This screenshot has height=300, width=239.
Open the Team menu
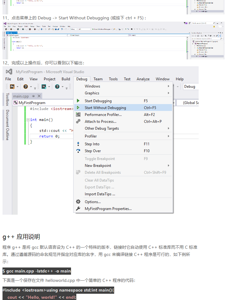[98, 79]
